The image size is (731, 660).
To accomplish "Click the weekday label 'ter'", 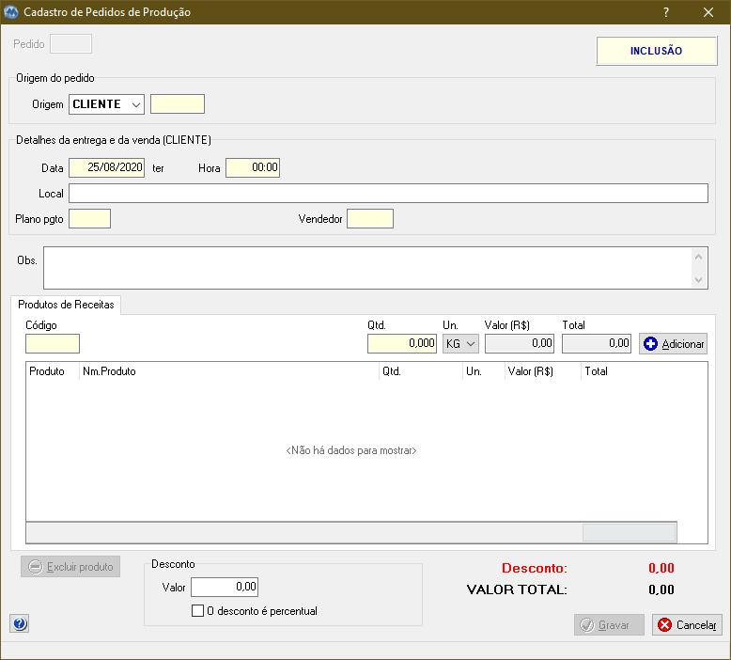I will point(158,168).
